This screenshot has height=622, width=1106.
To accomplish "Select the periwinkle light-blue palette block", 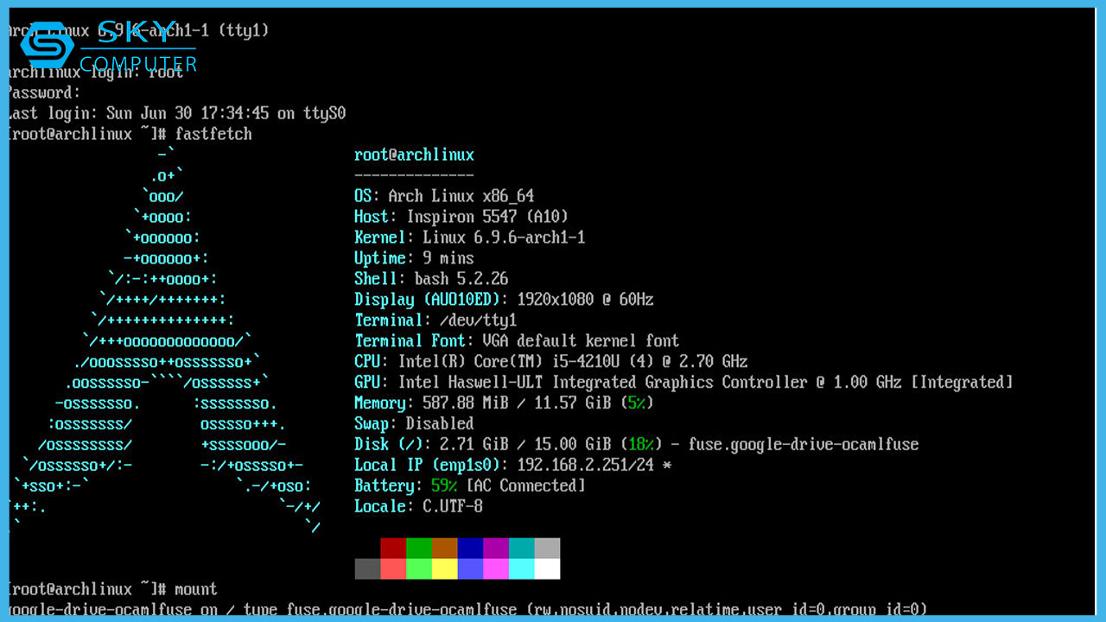I will point(470,569).
